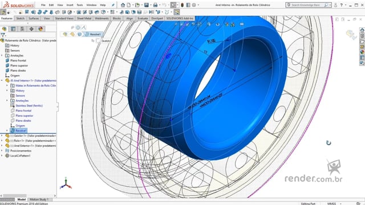The image size is (365, 205).
Task: Expand the Rolo<1> component node
Action: pos(2,141)
